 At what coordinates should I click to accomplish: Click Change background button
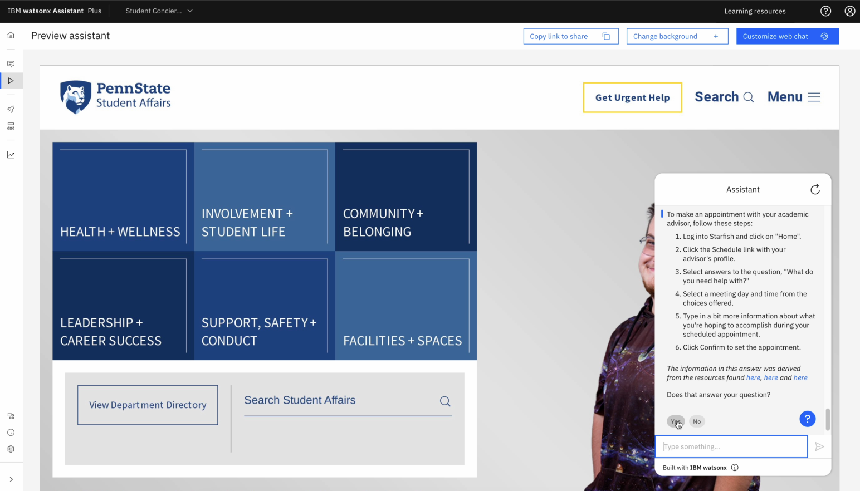click(677, 36)
